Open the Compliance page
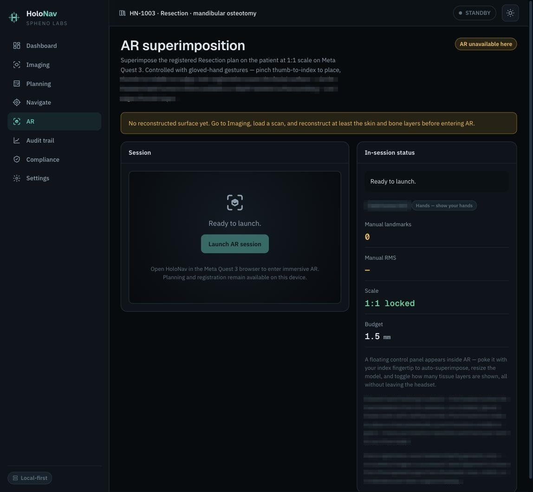This screenshot has width=533, height=492. coord(54,159)
